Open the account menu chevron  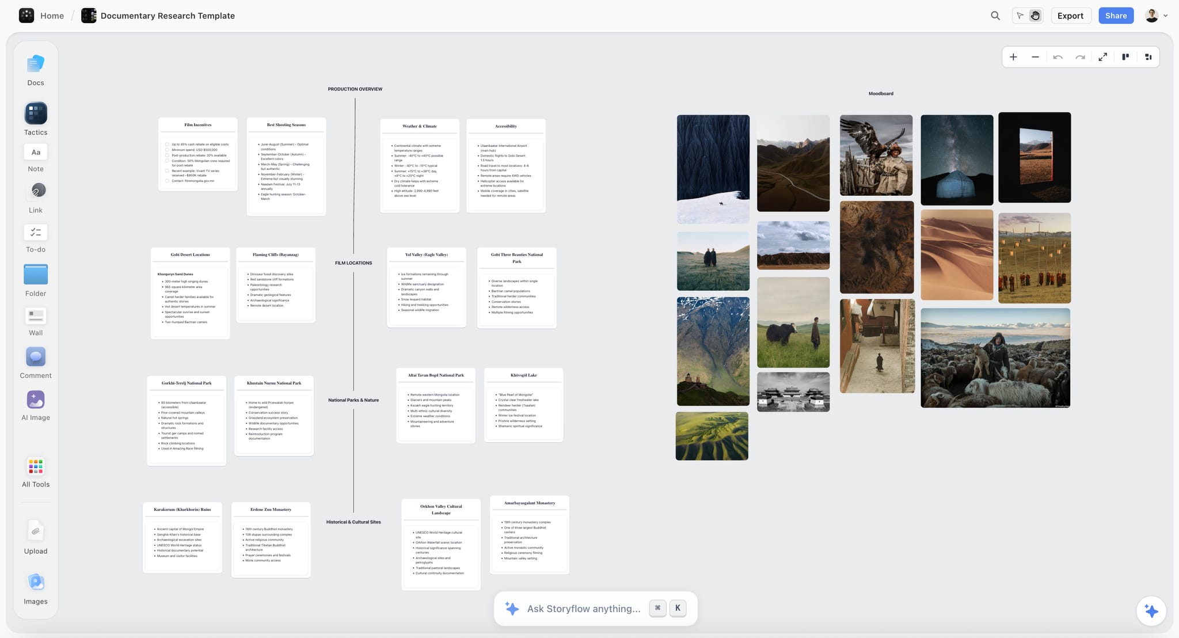[1166, 16]
